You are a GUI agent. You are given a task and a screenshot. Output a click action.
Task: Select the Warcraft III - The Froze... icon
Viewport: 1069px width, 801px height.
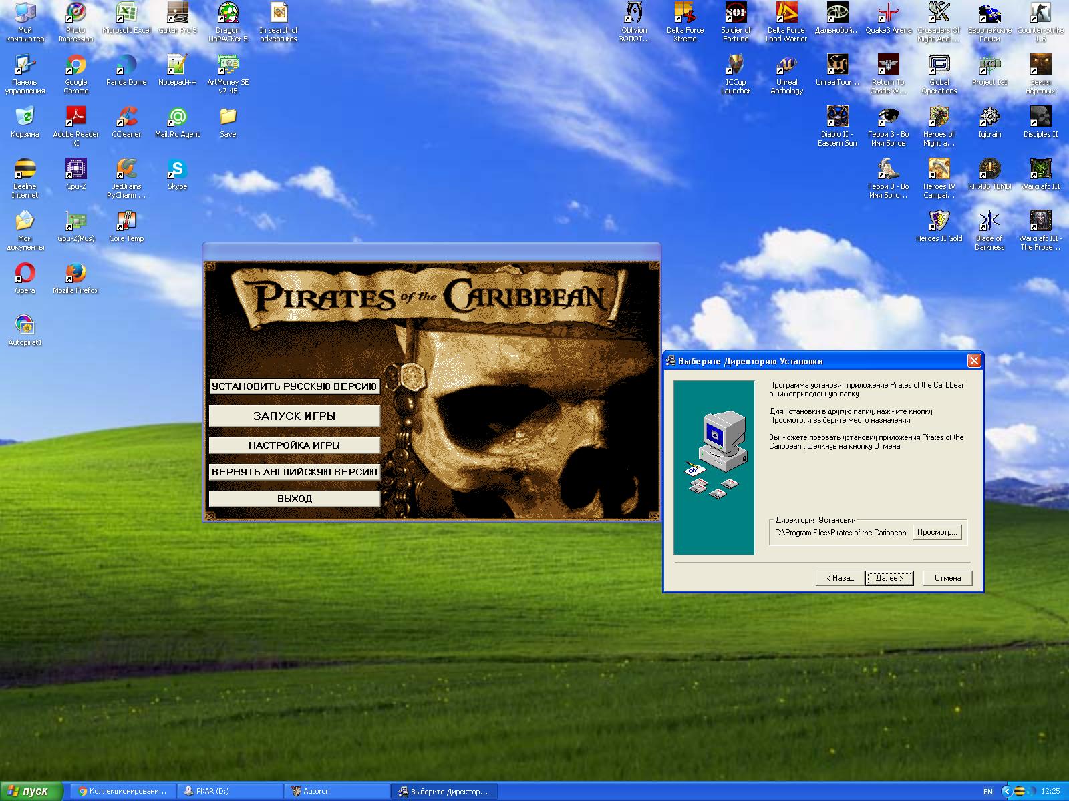1040,230
